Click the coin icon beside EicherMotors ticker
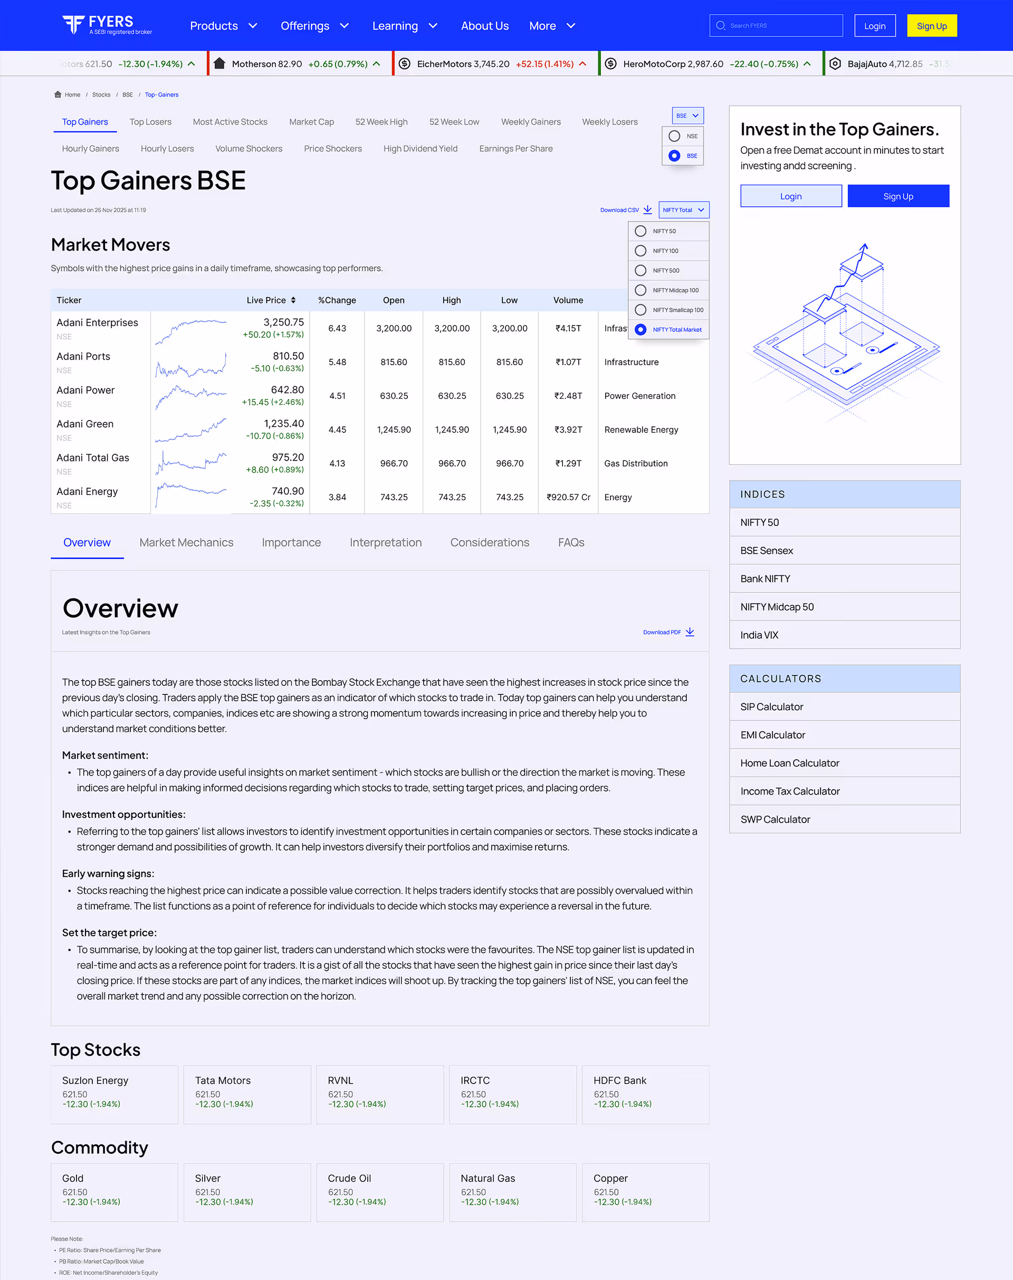The height and width of the screenshot is (1280, 1013). coord(404,63)
